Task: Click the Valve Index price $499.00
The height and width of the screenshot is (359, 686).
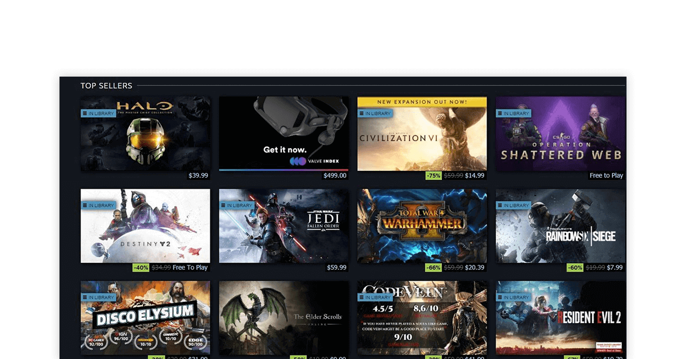Action: click(x=335, y=175)
